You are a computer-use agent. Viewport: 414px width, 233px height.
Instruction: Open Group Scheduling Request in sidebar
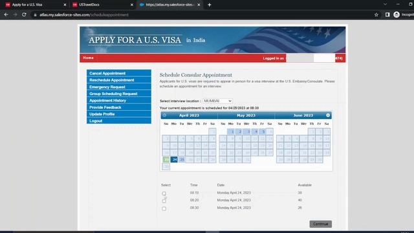point(119,94)
